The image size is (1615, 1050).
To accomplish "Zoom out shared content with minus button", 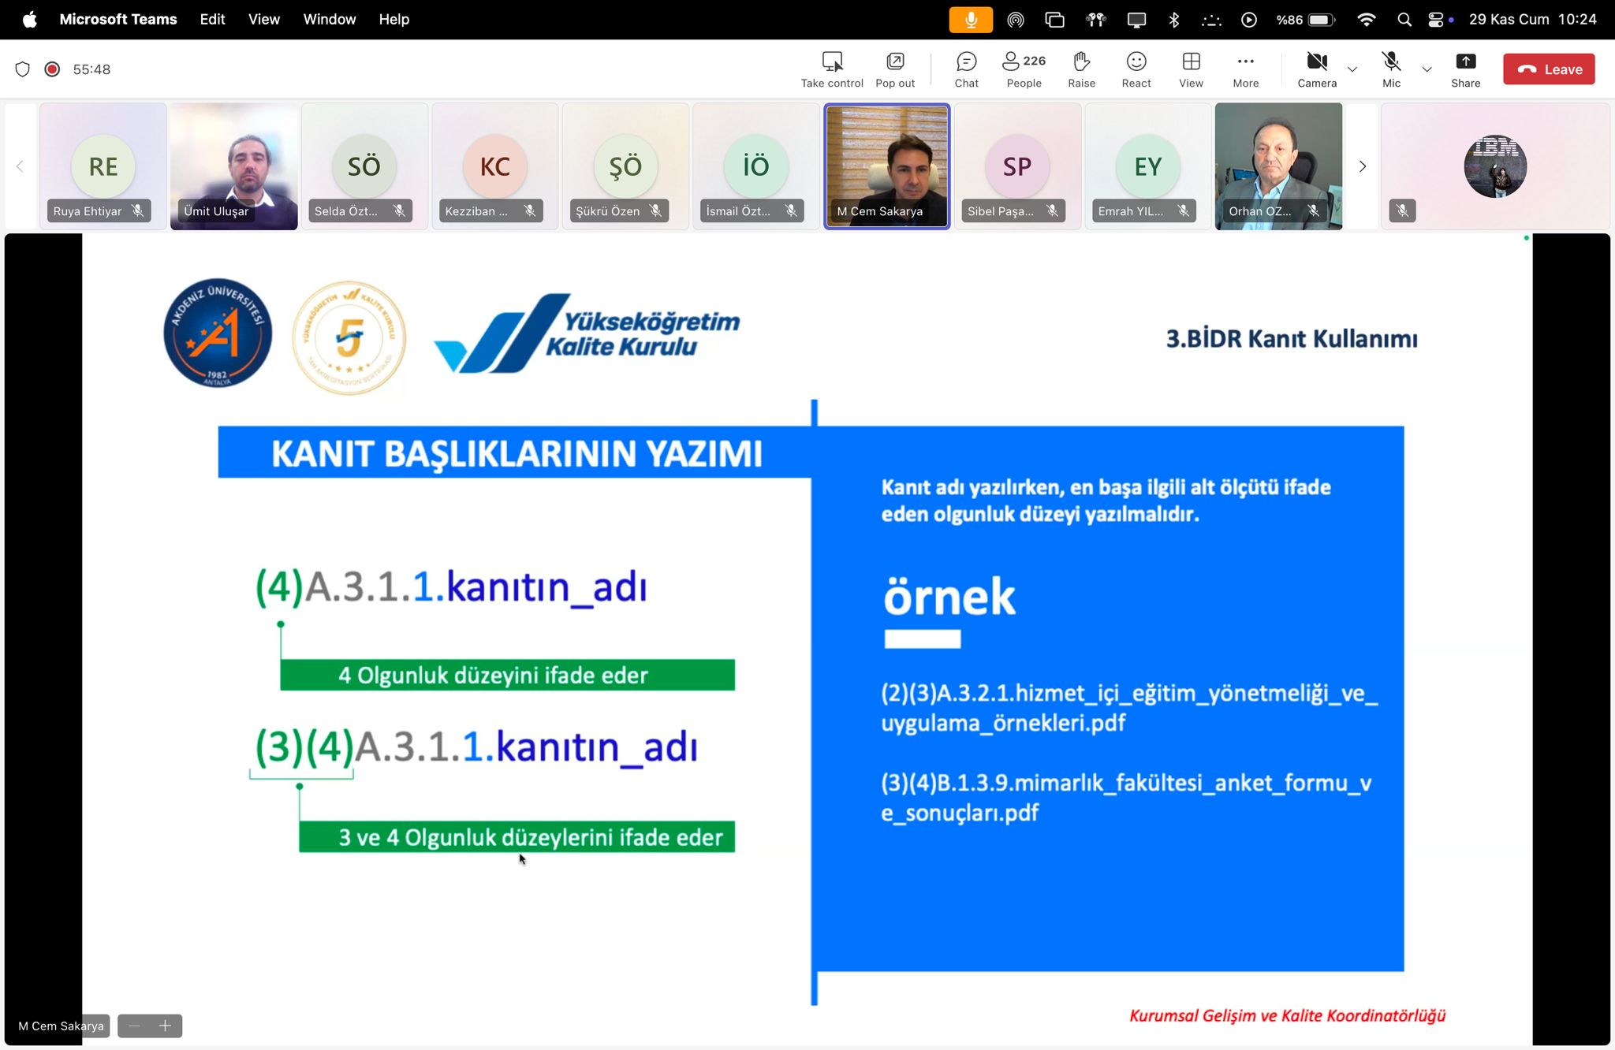I will click(134, 1026).
